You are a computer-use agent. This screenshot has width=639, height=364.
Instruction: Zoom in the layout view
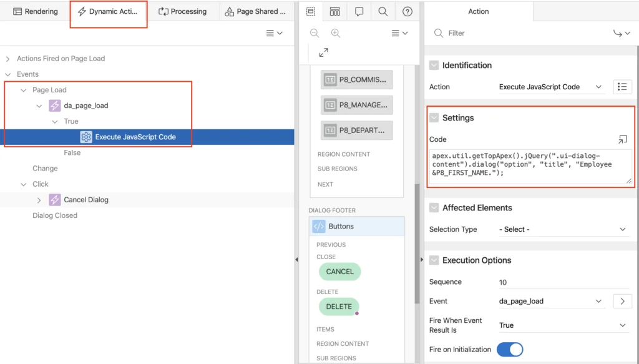tap(335, 33)
